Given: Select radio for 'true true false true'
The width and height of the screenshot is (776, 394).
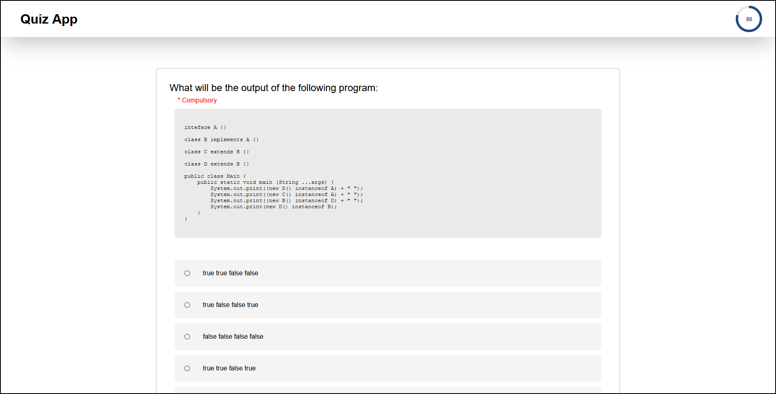Looking at the screenshot, I should 187,368.
